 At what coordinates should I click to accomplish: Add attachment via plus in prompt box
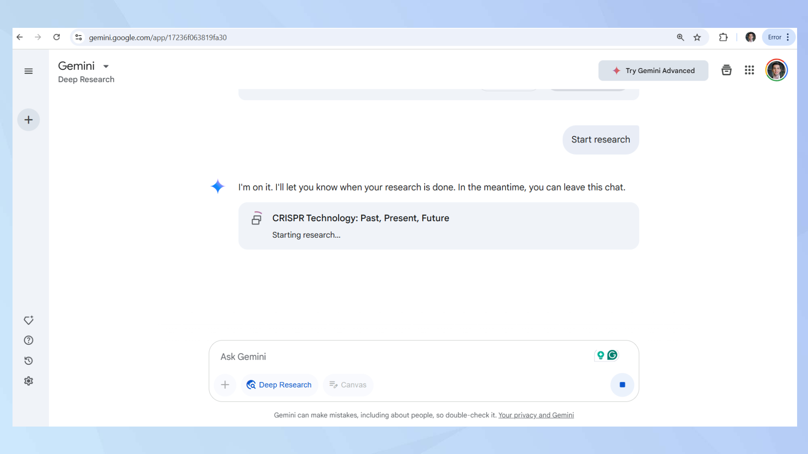click(x=225, y=385)
